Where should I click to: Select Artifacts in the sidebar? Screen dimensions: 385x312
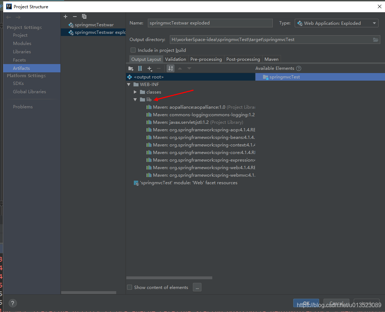(32, 68)
